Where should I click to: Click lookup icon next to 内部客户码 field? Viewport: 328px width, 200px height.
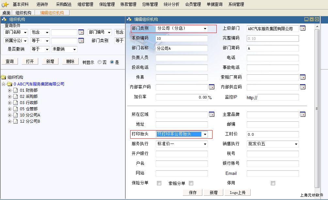[211, 87]
